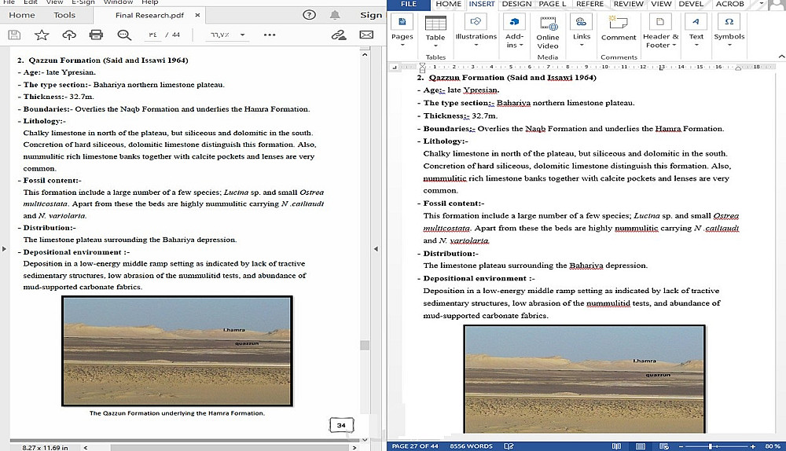Click the Sign button in Acrobat

point(371,15)
